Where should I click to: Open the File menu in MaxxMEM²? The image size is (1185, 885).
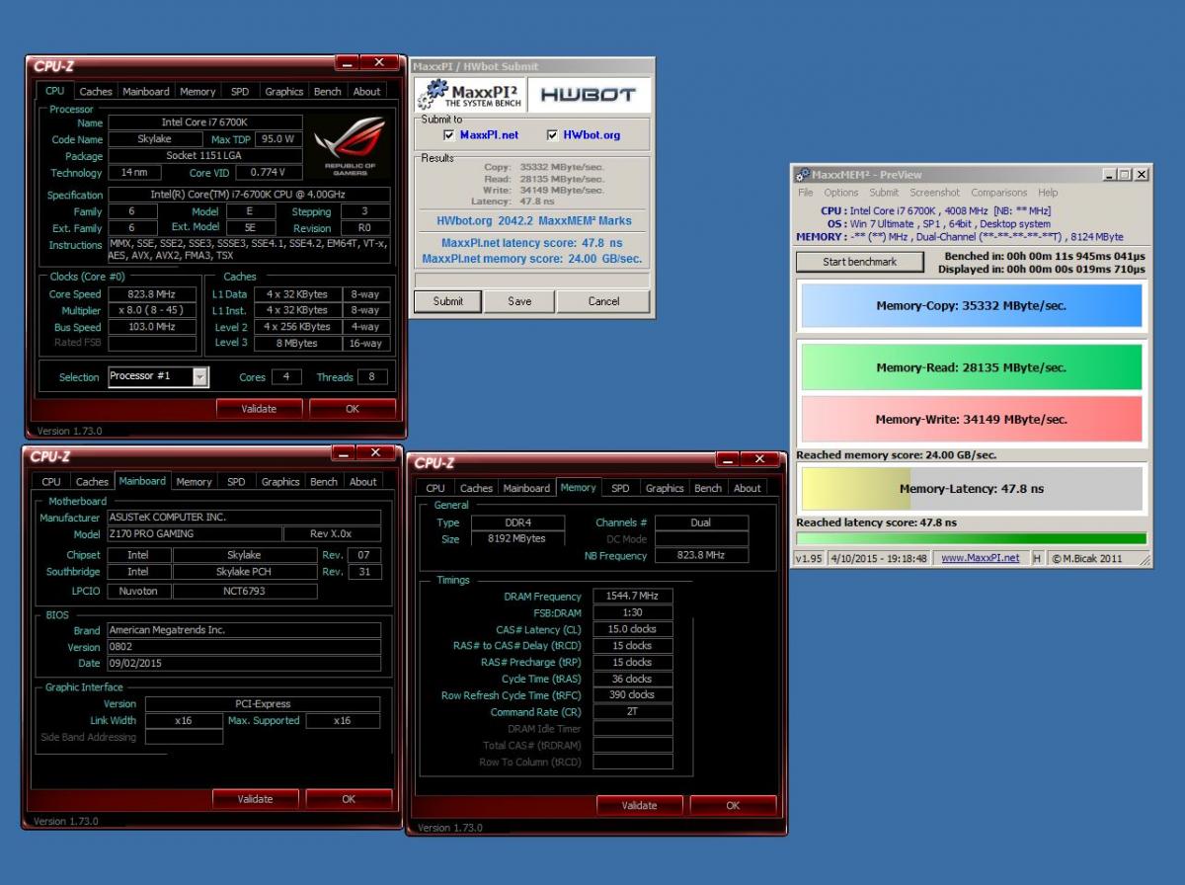point(806,193)
